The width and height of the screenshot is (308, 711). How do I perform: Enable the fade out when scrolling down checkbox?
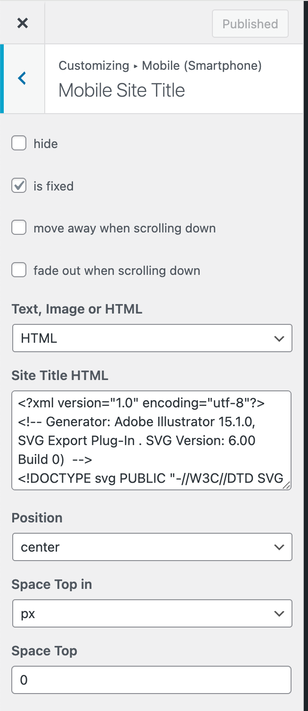[x=19, y=271]
